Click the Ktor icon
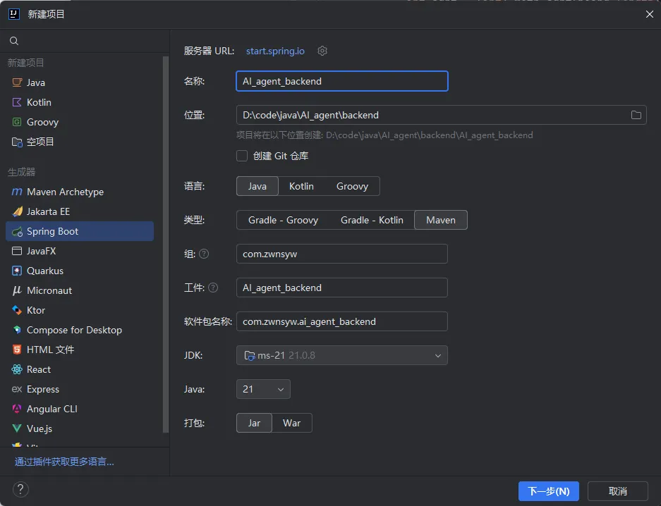661x506 pixels. click(17, 311)
